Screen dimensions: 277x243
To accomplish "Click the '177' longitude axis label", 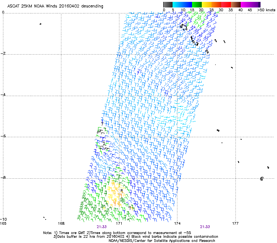I will [x=235, y=224].
